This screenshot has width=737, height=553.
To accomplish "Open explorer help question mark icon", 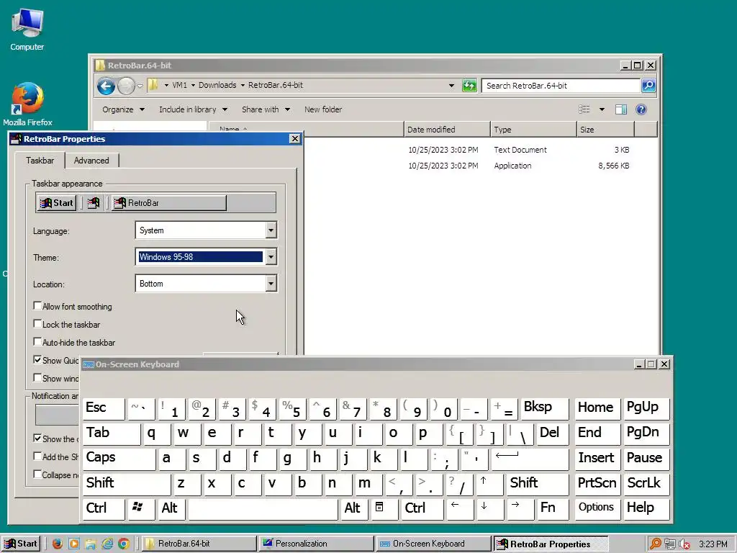I will [641, 109].
